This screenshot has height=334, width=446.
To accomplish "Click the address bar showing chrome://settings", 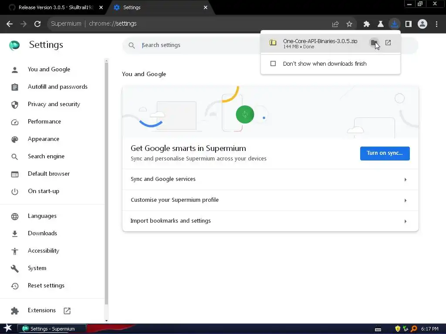I will click(x=188, y=24).
